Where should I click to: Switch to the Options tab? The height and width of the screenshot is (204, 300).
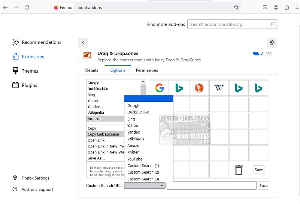pyautogui.click(x=118, y=70)
